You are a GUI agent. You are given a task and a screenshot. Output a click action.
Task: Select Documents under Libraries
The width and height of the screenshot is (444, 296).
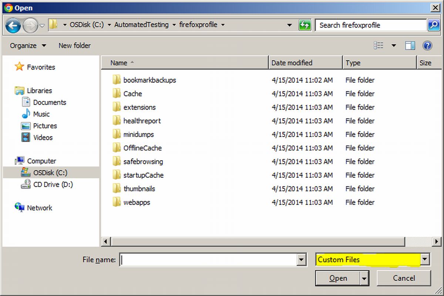pos(50,102)
